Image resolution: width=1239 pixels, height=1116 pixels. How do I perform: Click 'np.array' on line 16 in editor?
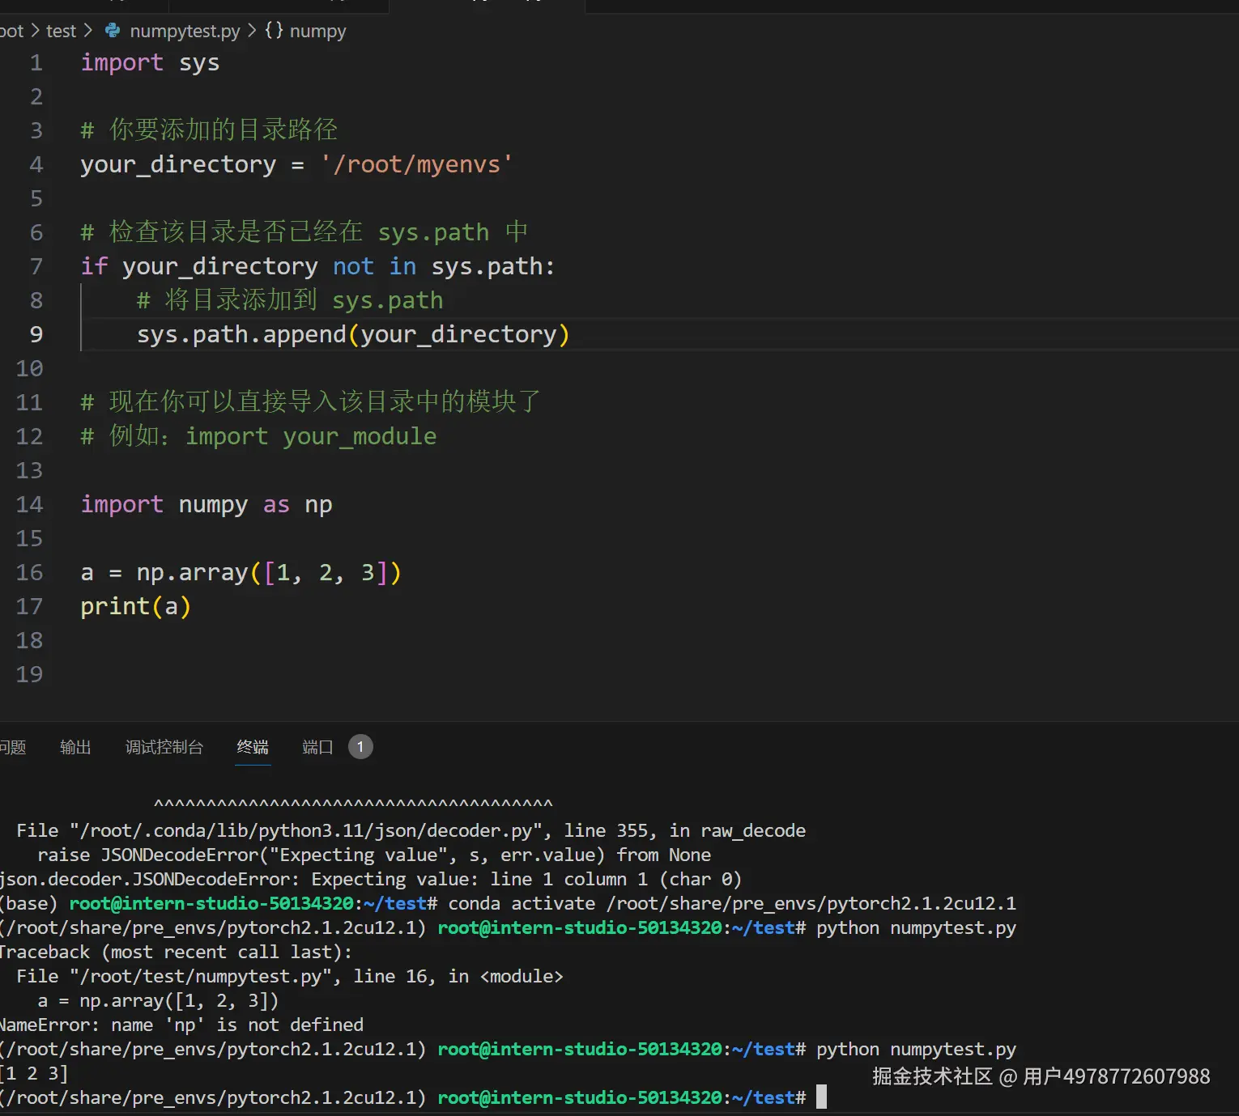pos(192,572)
